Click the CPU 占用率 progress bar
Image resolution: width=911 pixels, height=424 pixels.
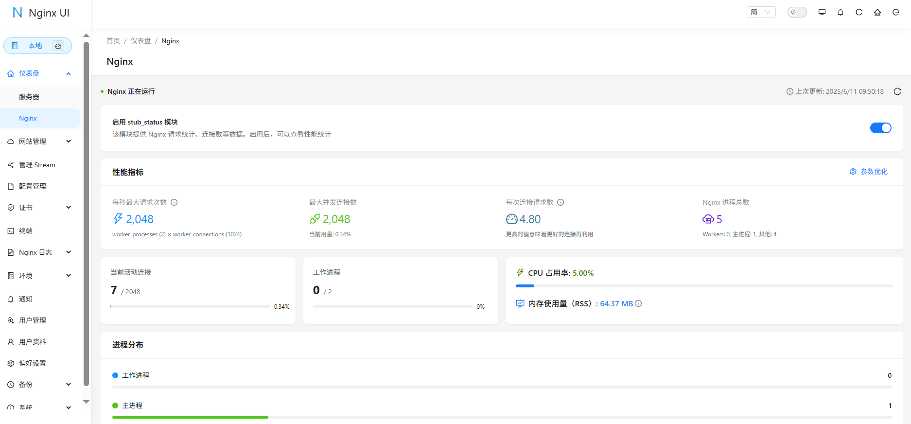(x=704, y=286)
